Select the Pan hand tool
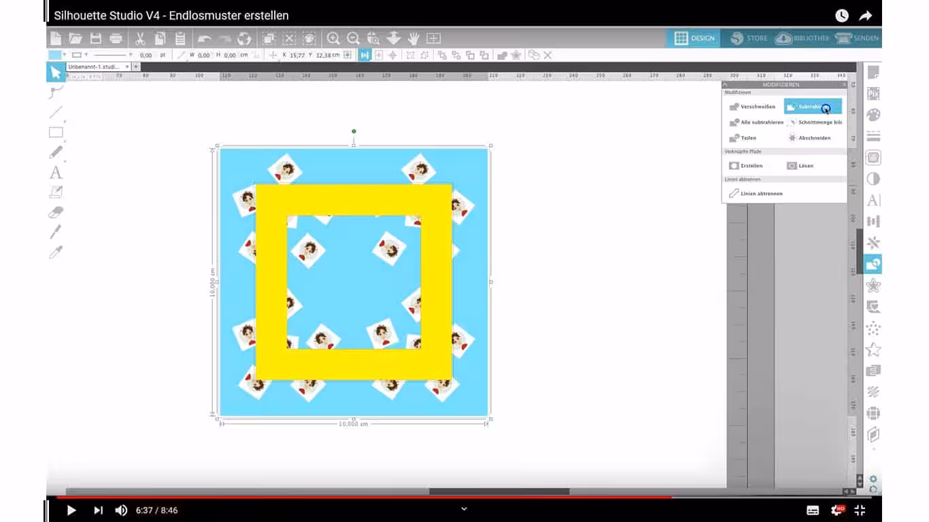Viewport: 929px width, 522px height. coord(413,38)
